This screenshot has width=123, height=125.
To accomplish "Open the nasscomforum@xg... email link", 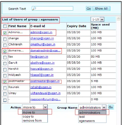I will pos(45,99).
